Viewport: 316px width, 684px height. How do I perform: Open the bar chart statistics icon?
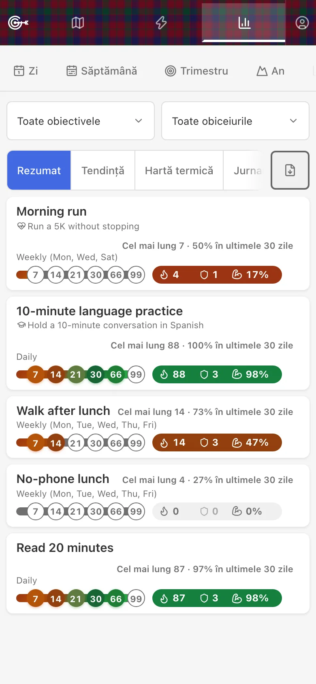pos(244,23)
